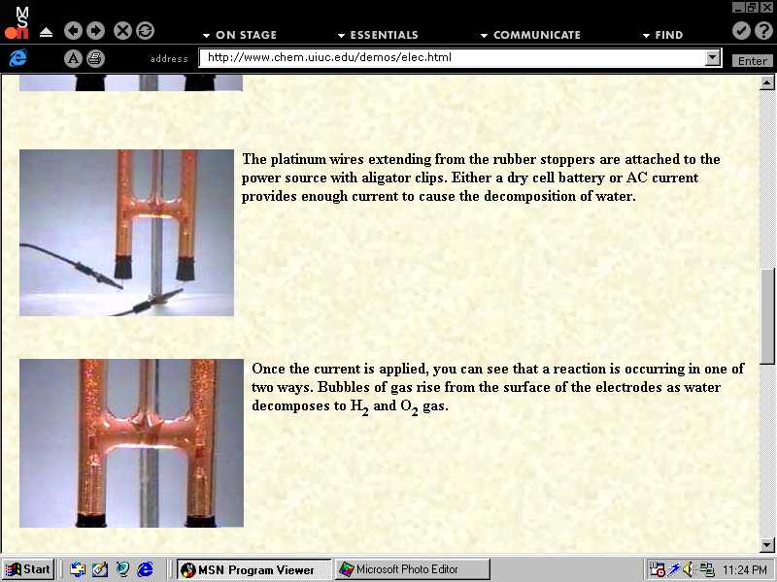Refresh the page using the reload icon

(145, 31)
